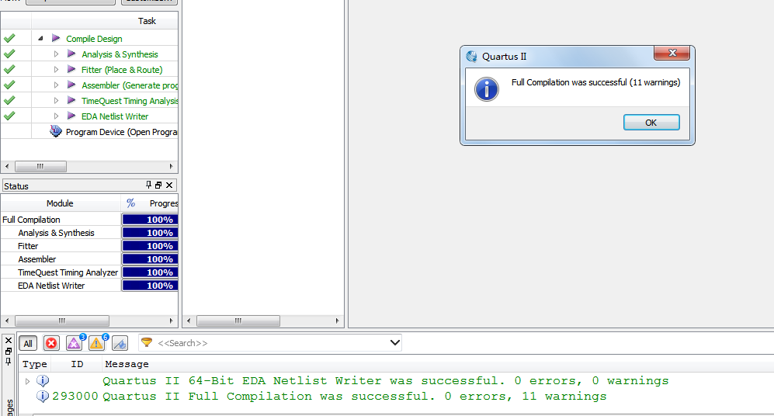Click OK in the Quartus II dialog
Image resolution: width=774 pixels, height=416 pixels.
[651, 123]
